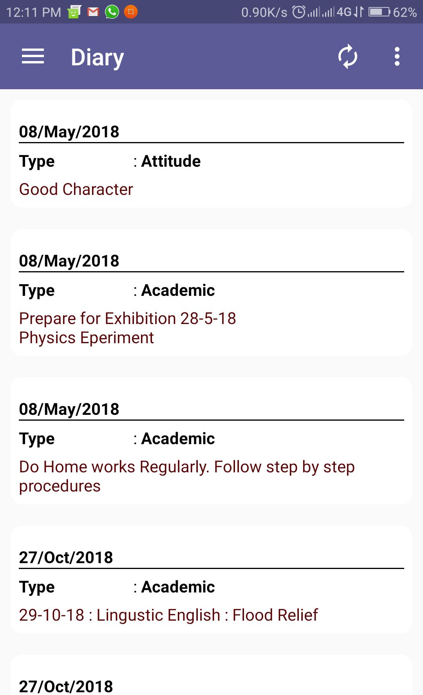Tap the first 27/Oct/2018 date heading

66,557
